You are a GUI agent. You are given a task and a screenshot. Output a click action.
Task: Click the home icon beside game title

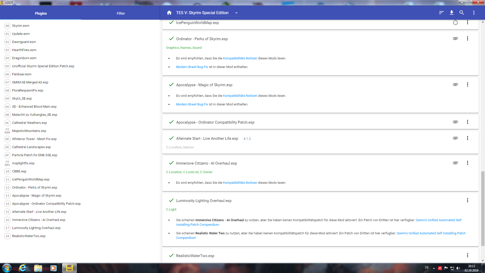169,13
